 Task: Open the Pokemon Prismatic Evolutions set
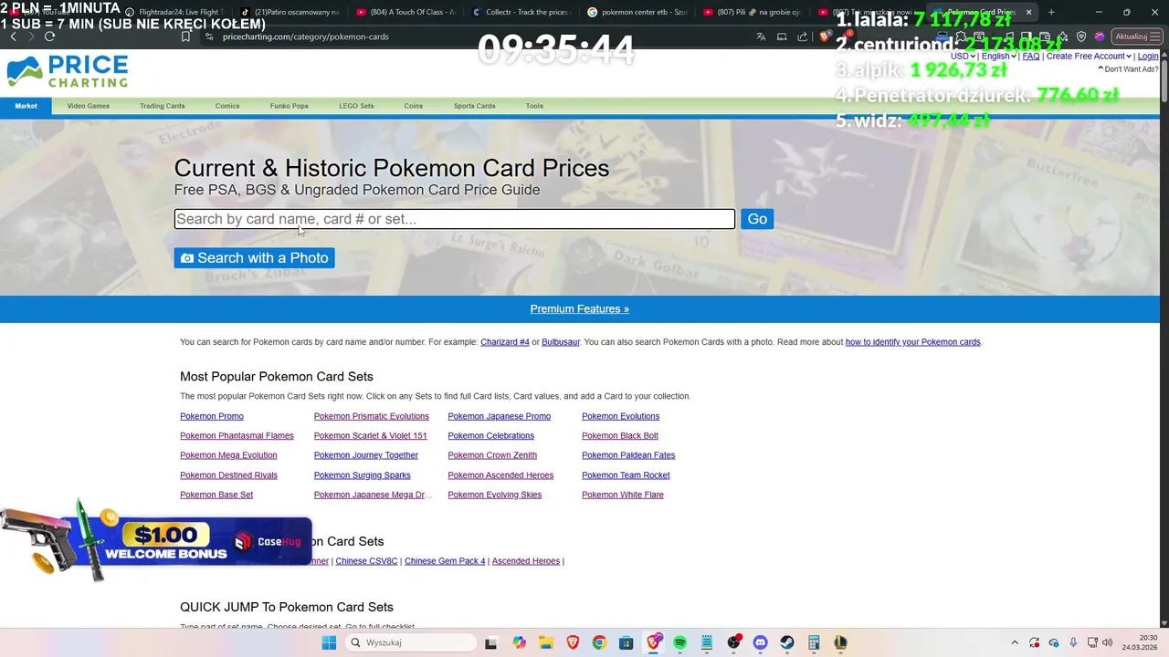click(x=371, y=416)
